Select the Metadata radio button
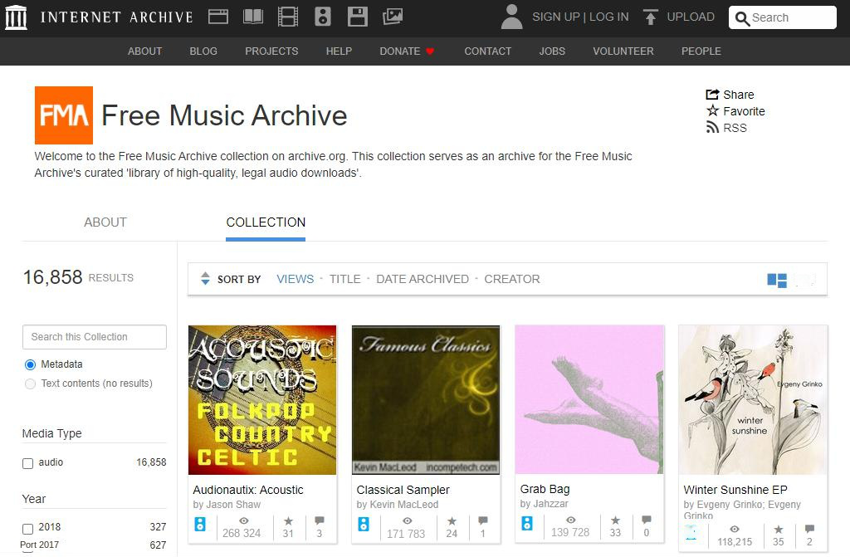Screen dimensions: 850x557 point(31,364)
